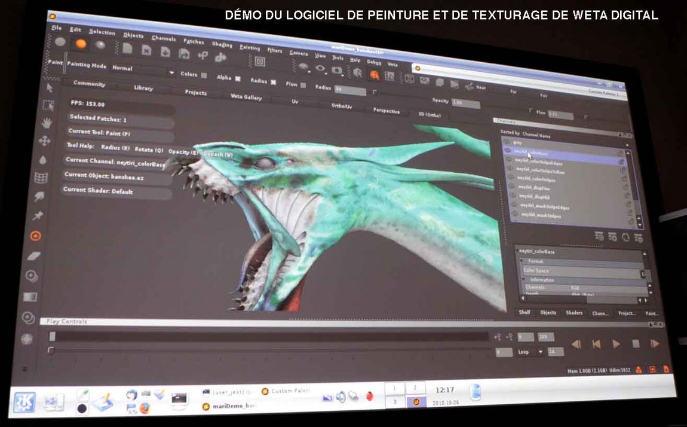Viewport: 687px width, 427px height.
Task: Toggle the Radius checkbox in paint options
Action: [x=274, y=82]
